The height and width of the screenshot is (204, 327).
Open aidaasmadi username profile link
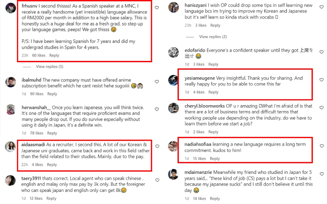[x=33, y=145]
